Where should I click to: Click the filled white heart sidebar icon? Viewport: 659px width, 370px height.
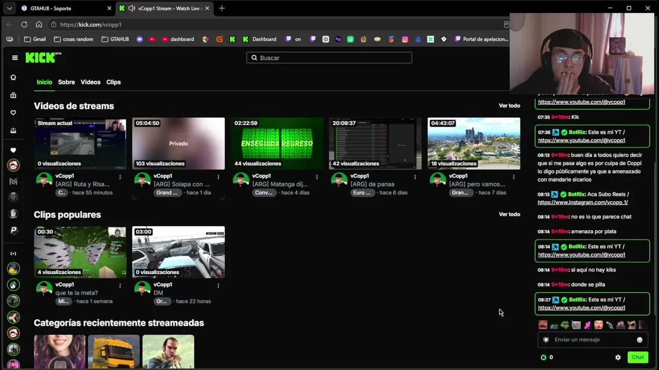point(13,150)
